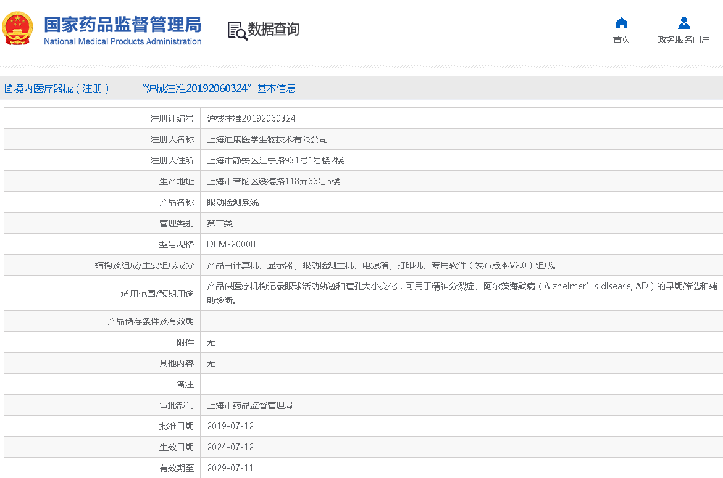The height and width of the screenshot is (478, 723).
Task: Click the product name 眼动检测系统 cell
Action: click(233, 202)
